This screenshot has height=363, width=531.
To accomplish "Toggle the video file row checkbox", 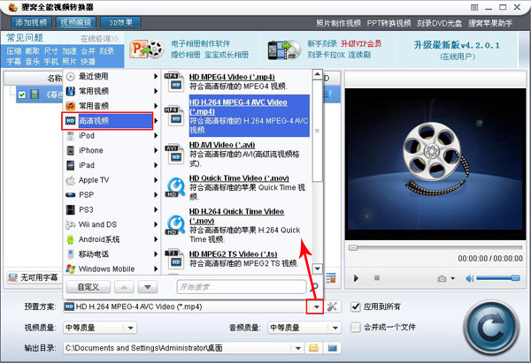I will [22, 95].
